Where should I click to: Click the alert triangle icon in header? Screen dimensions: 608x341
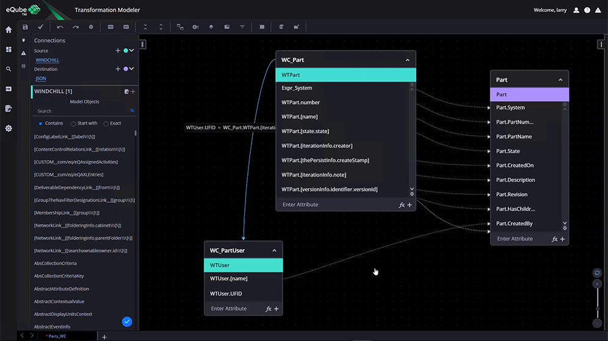coord(598,10)
